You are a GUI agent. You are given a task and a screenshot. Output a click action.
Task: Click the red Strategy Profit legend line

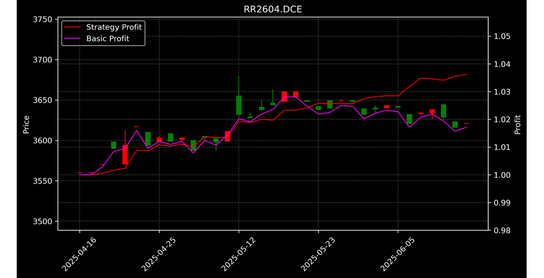click(73, 27)
